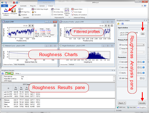Viewport: 149px width, 113px height.
Task: Uncheck SPIP Classic parameters
Action: point(120,78)
